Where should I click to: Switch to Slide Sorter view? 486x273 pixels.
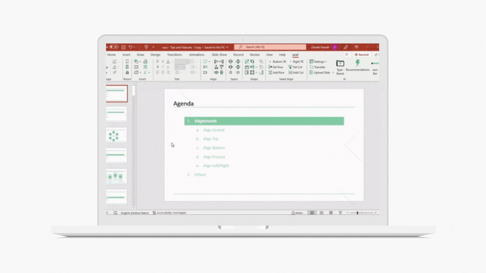tap(321, 213)
